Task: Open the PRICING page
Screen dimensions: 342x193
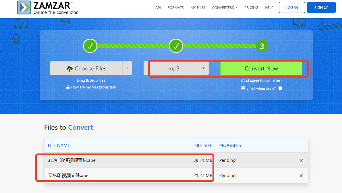Action: click(251, 8)
